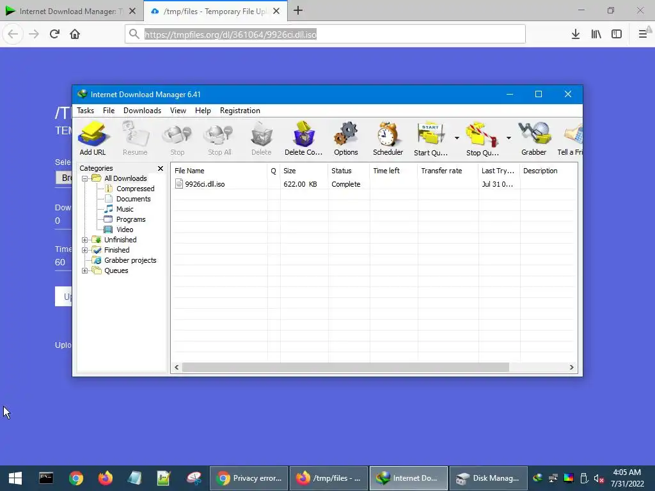The height and width of the screenshot is (491, 655).
Task: Click the Stop All toolbar icon
Action: tap(219, 138)
